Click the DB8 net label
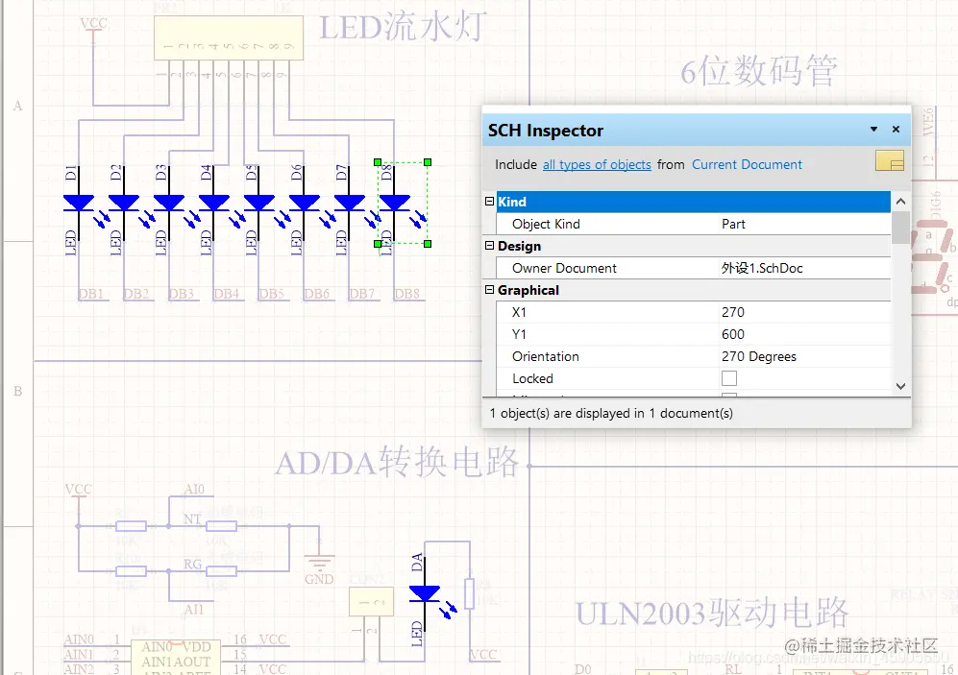This screenshot has height=675, width=958. [406, 294]
